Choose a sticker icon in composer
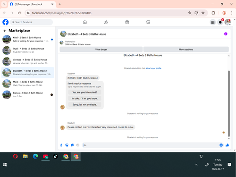The image size is (236, 177). click(72, 145)
